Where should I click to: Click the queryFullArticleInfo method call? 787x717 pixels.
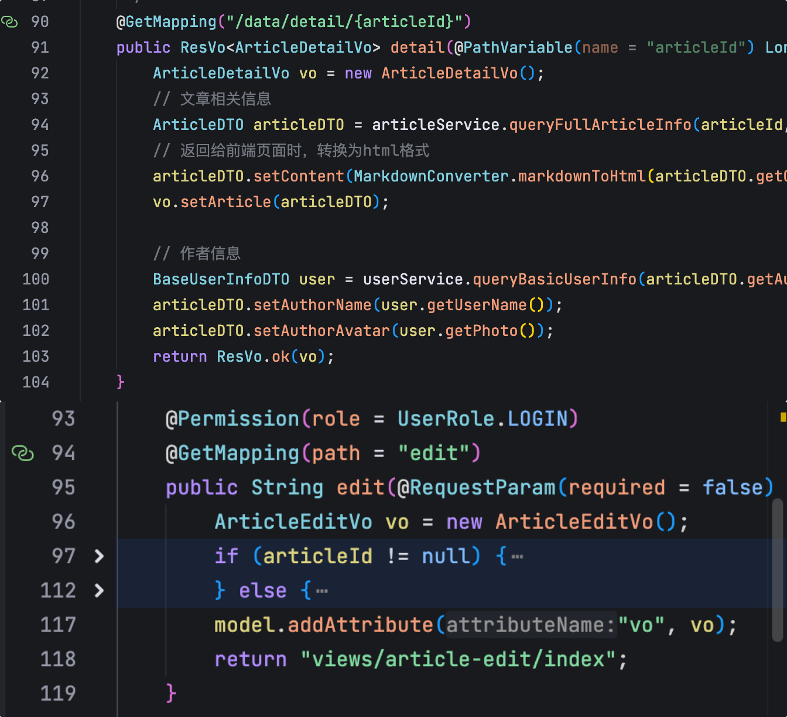(600, 125)
